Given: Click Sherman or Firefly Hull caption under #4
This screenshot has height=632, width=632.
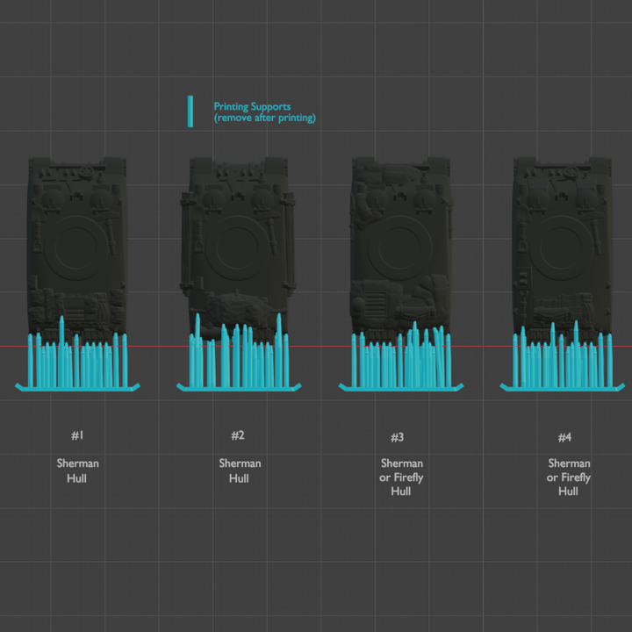Looking at the screenshot, I should [x=569, y=478].
